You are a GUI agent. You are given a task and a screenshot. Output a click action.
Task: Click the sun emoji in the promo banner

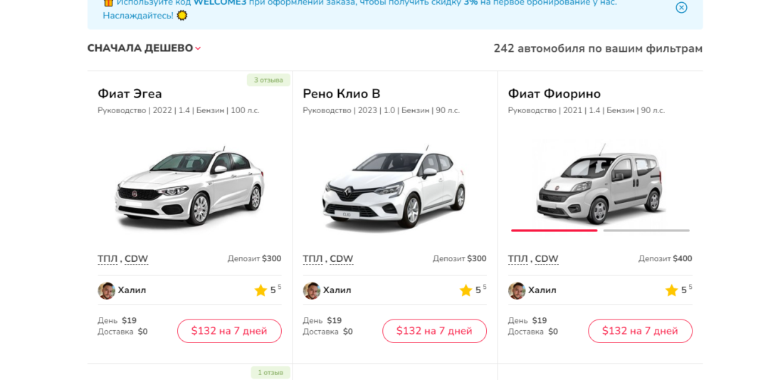[182, 16]
